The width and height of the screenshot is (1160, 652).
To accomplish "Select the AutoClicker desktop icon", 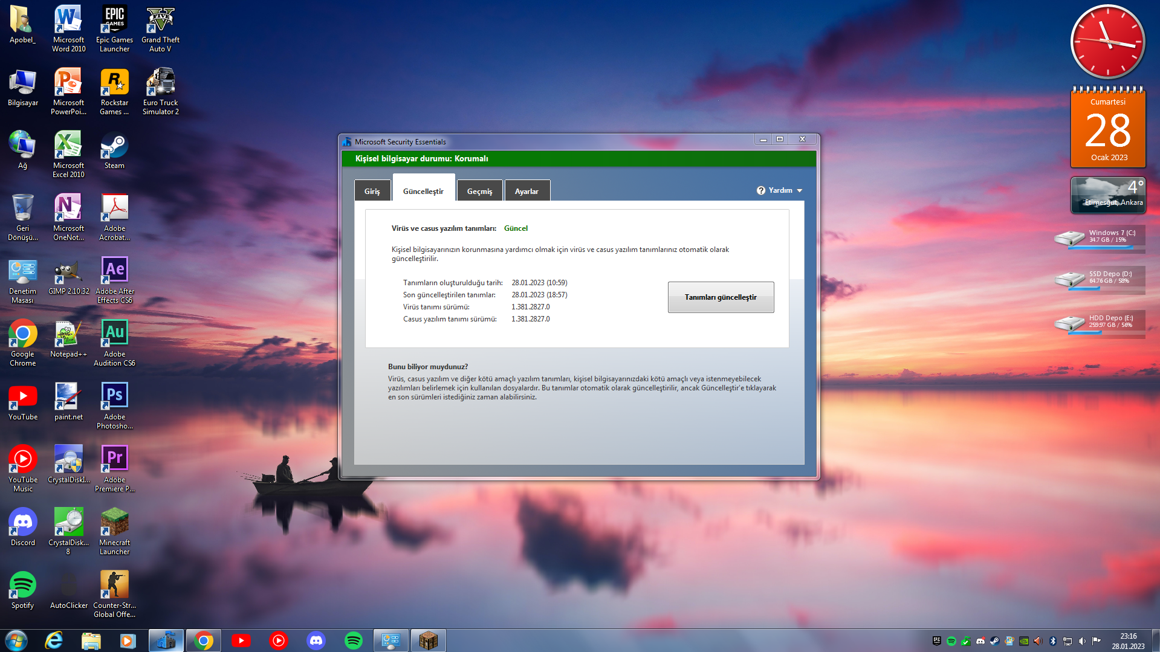I will 68,590.
